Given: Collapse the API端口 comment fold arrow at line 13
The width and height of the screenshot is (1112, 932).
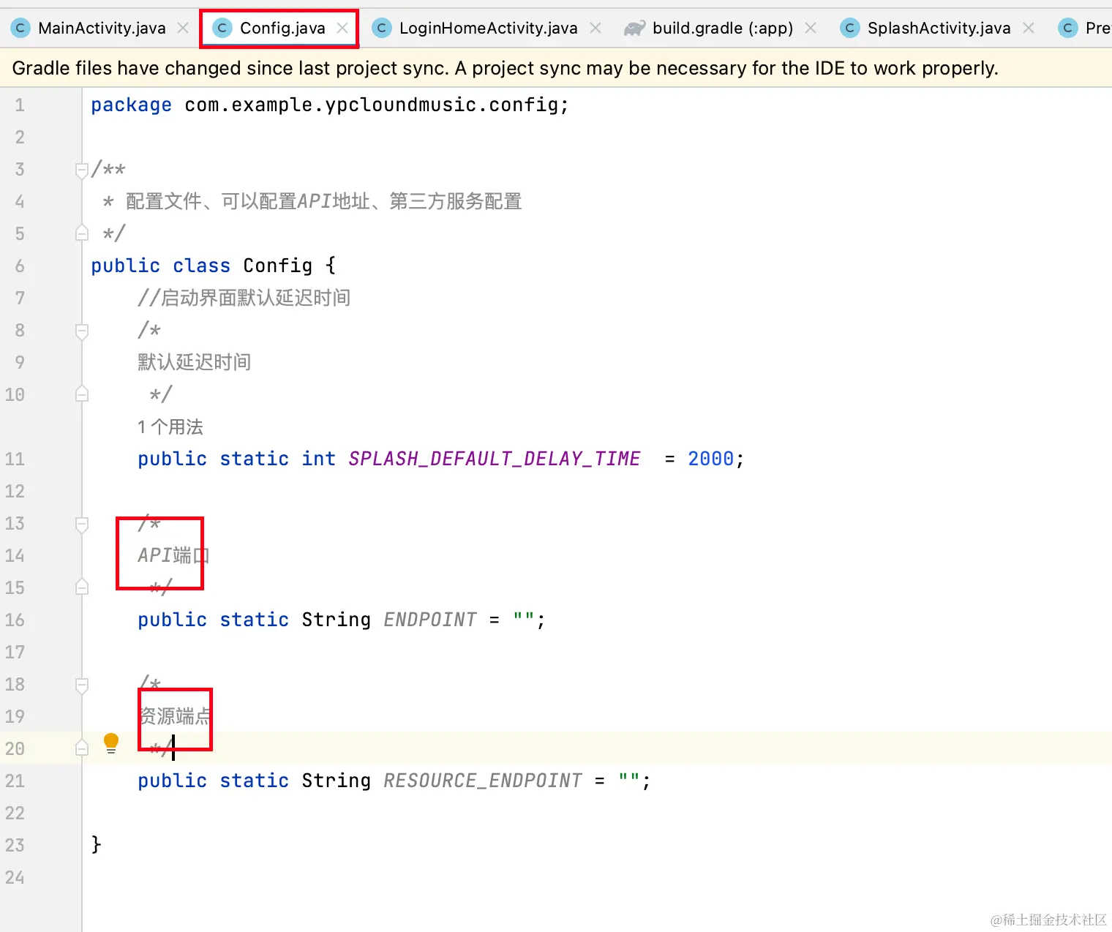Looking at the screenshot, I should point(81,523).
